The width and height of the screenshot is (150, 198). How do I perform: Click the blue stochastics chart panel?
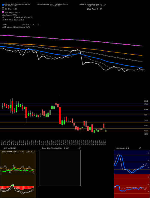pyautogui.click(x=132, y=162)
